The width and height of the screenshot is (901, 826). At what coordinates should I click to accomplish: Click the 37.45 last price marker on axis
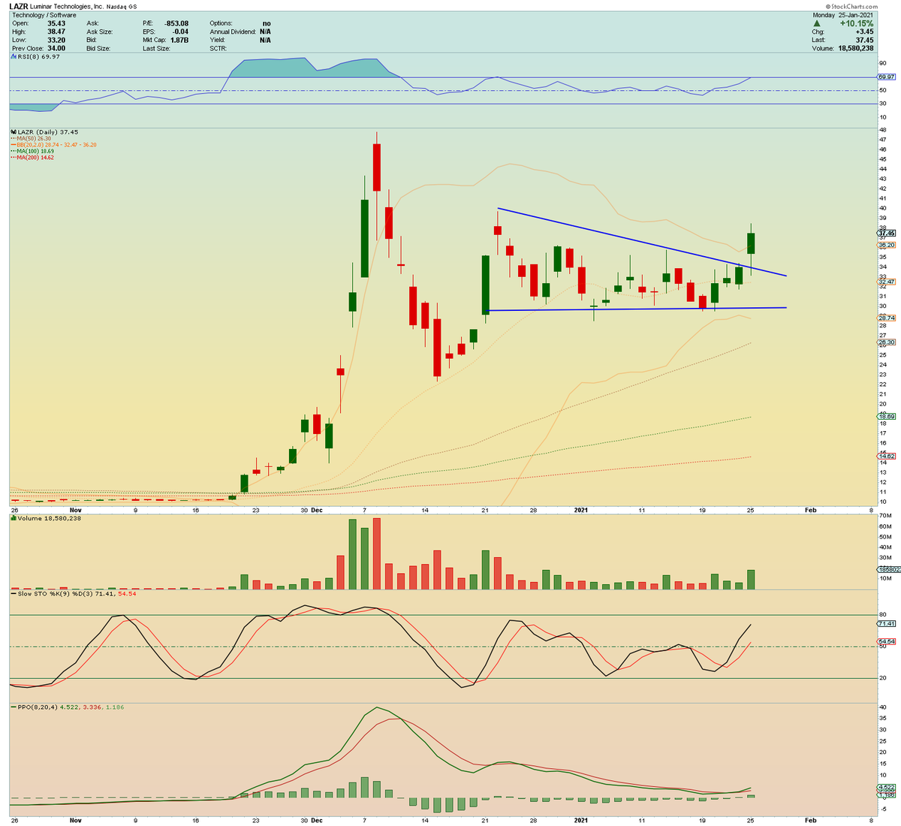886,233
